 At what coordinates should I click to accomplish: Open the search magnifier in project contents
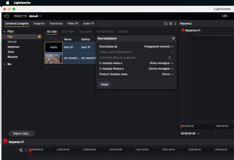point(166,23)
